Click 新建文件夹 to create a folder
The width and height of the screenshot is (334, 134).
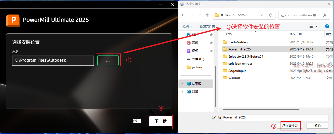coord(207,26)
